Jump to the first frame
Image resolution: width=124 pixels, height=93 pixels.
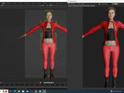coord(44,83)
